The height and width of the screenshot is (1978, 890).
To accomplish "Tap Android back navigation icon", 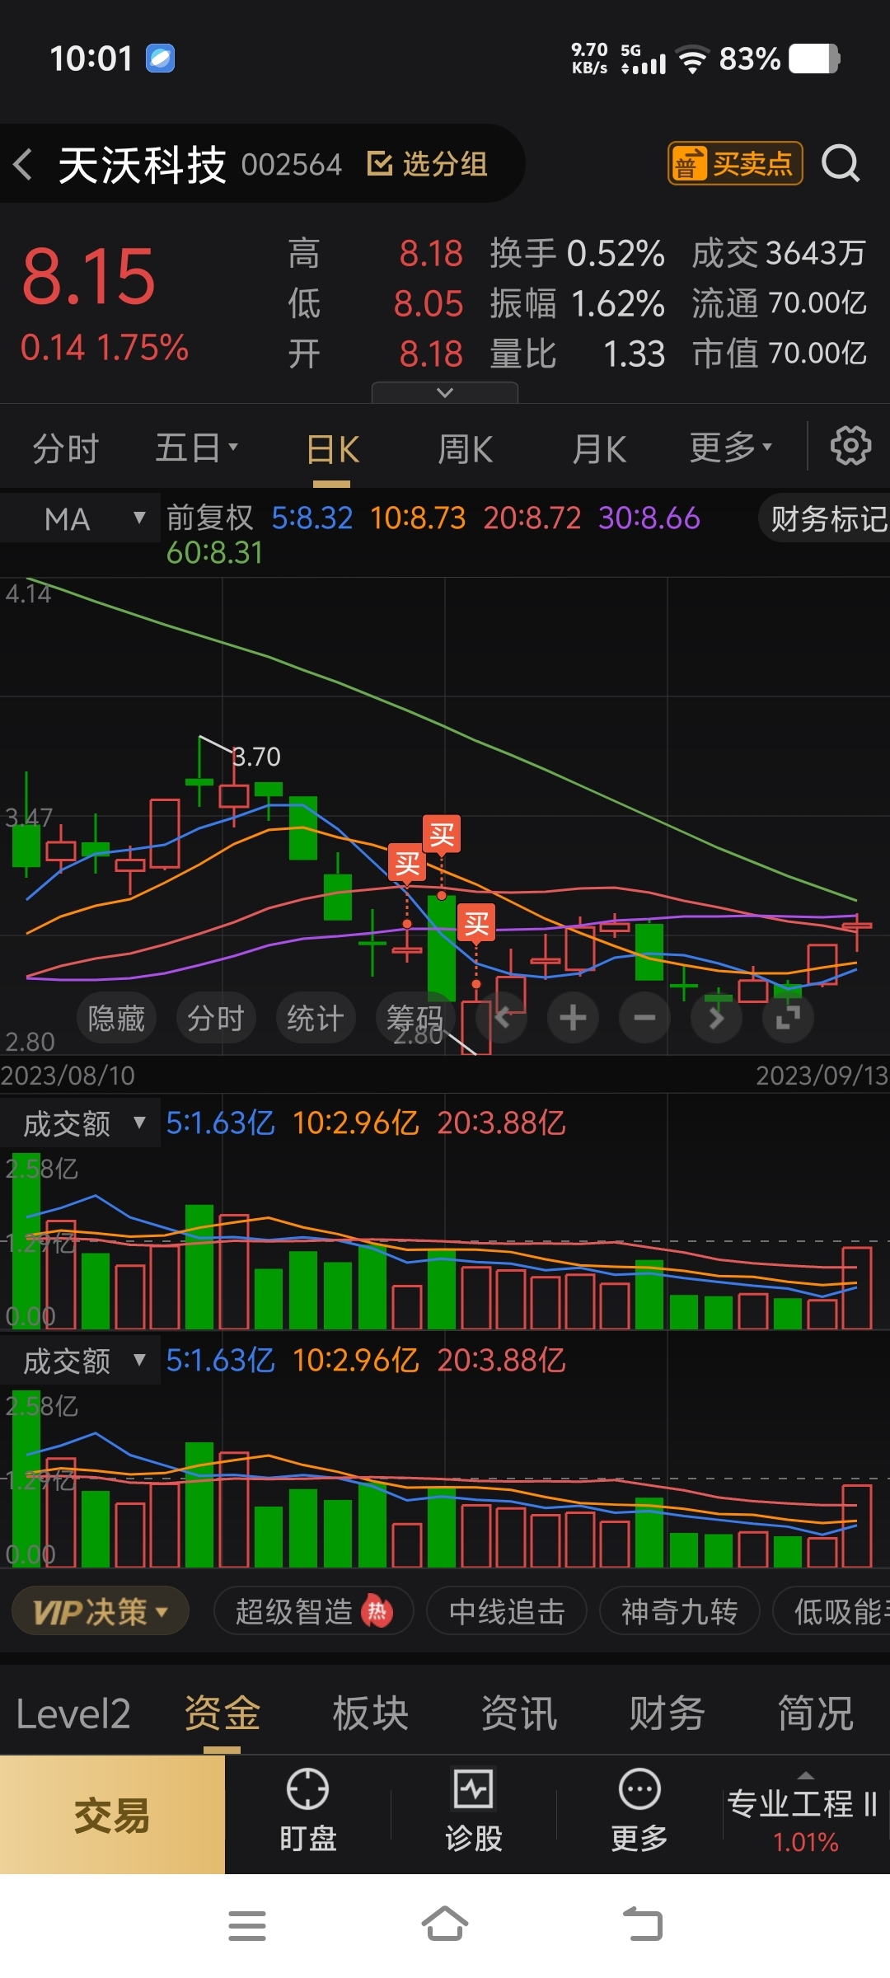I will tap(643, 1925).
